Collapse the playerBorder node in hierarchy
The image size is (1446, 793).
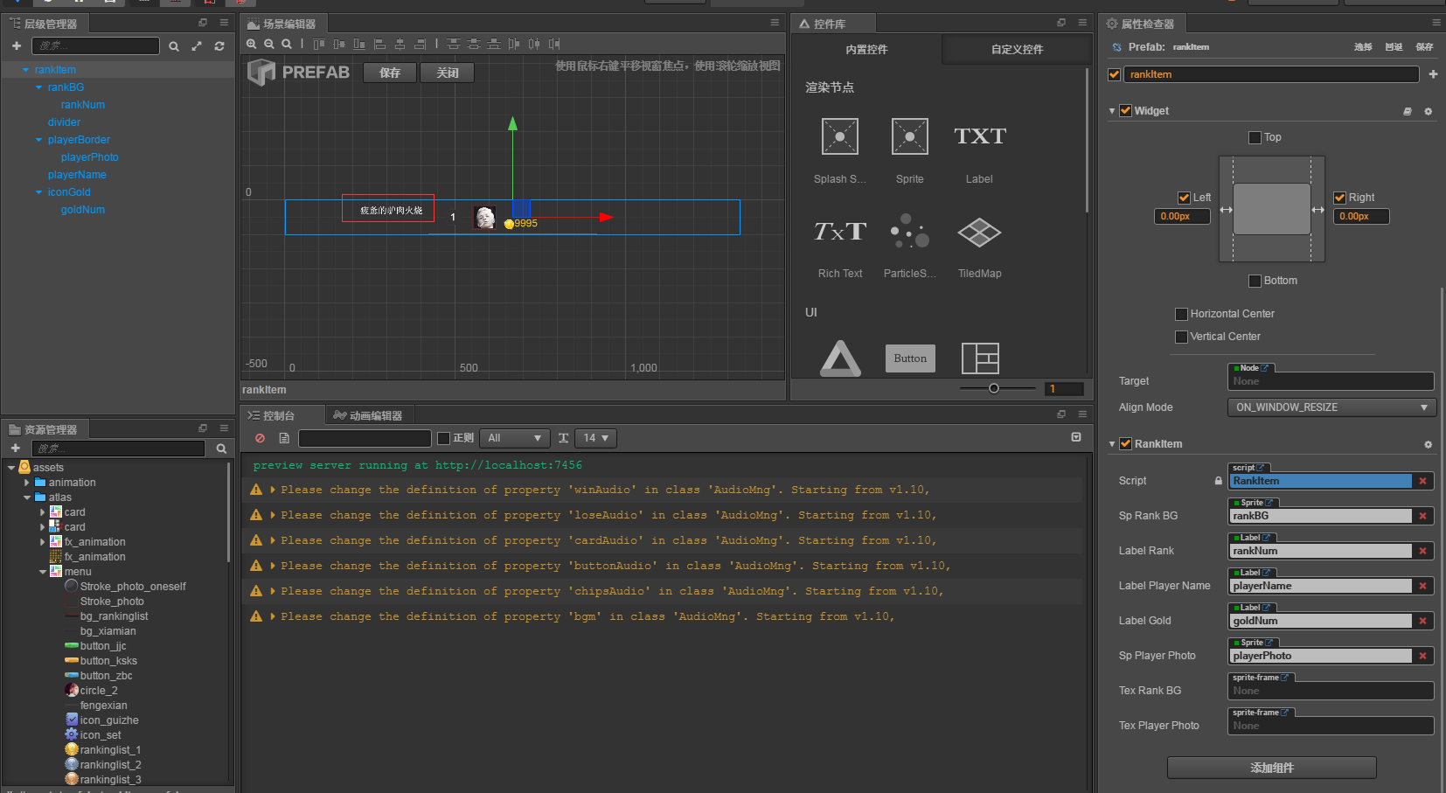coord(38,140)
